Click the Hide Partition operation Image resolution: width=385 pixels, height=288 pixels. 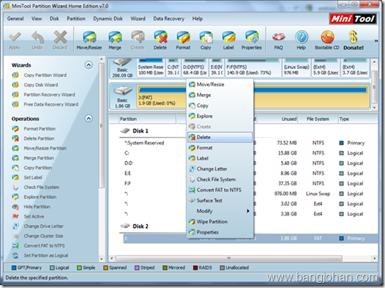[37, 207]
